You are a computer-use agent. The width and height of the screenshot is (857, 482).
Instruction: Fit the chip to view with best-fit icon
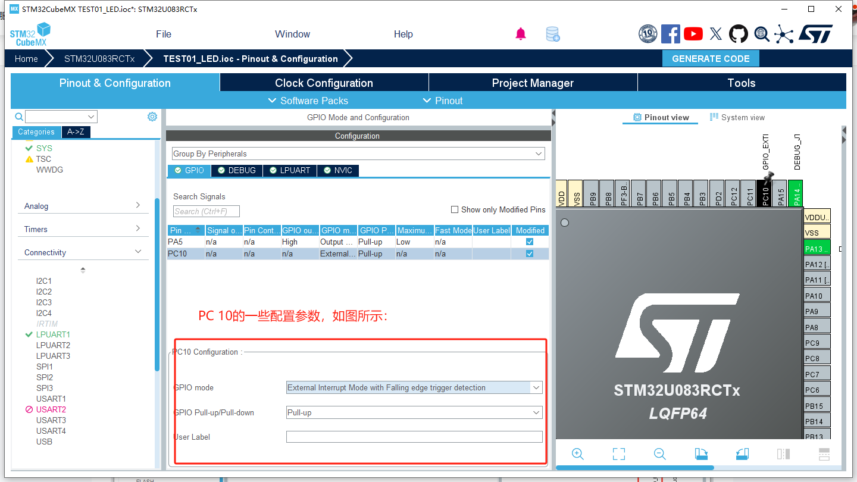tap(619, 454)
